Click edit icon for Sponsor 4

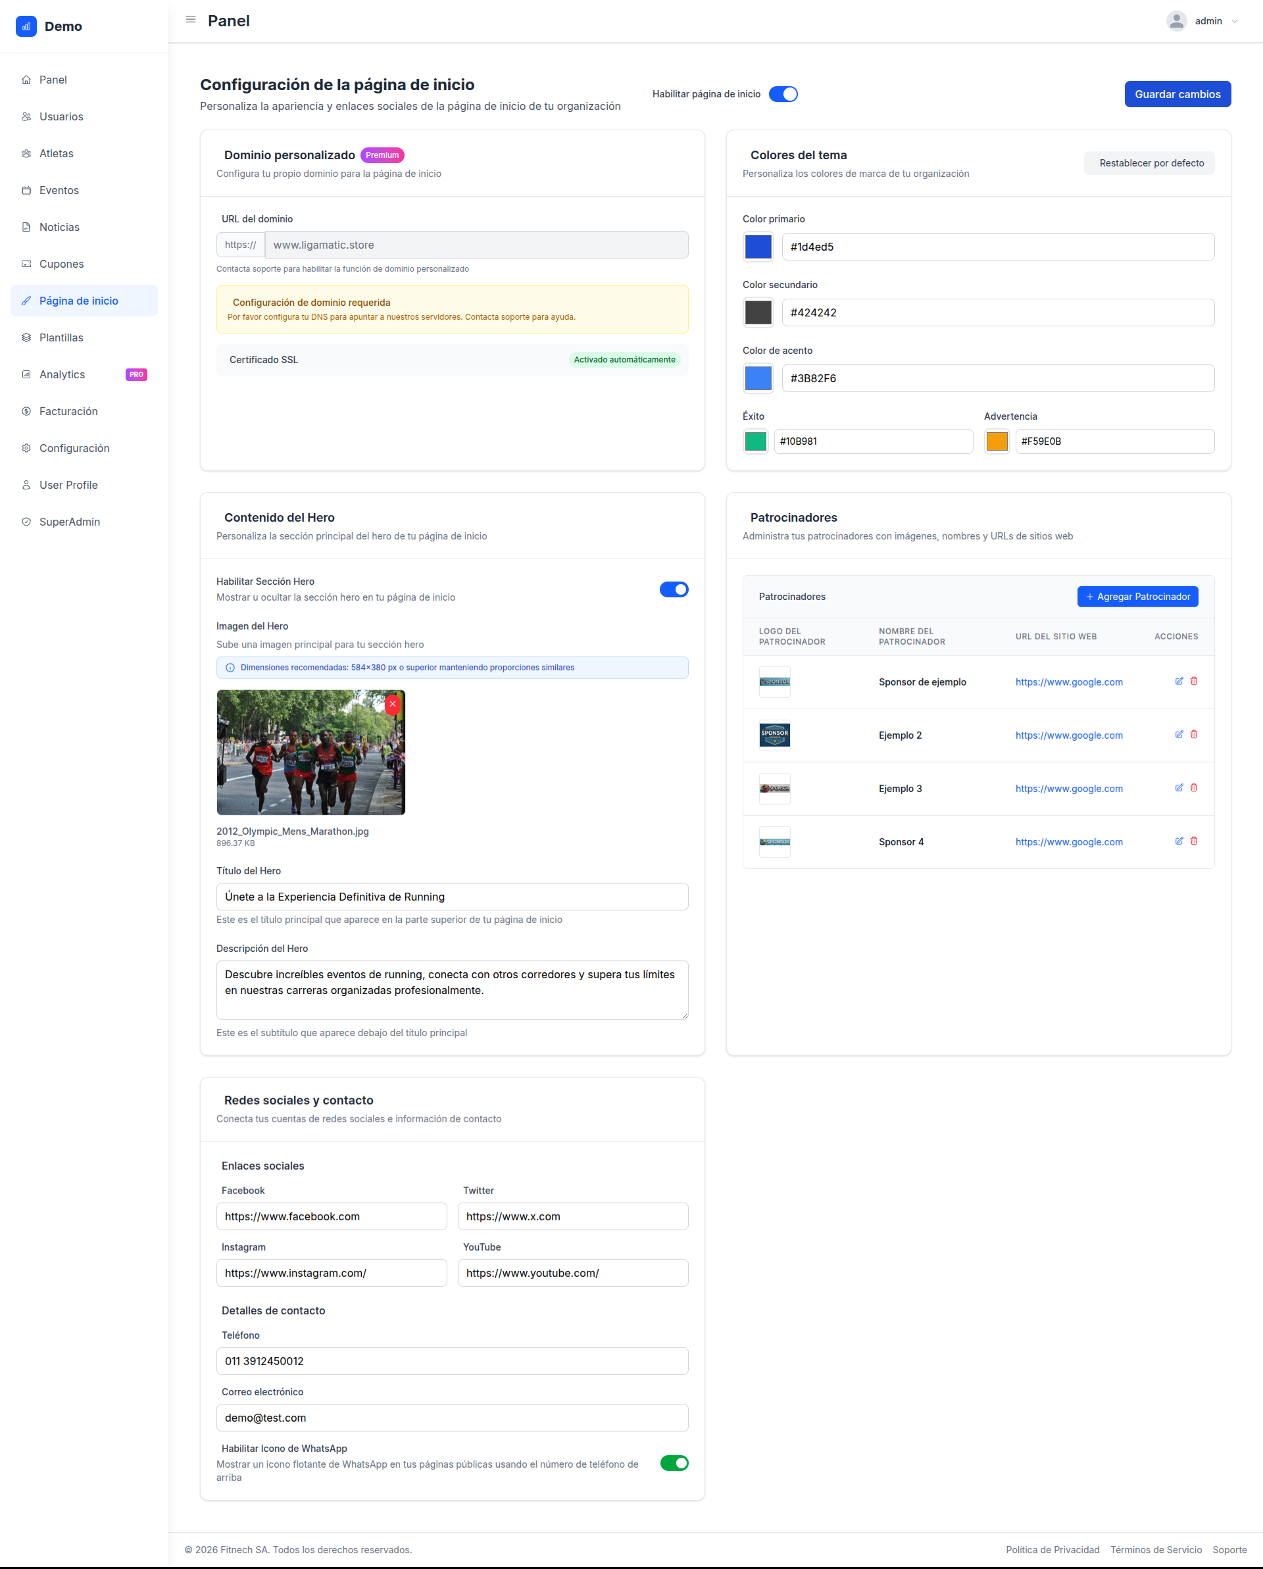pyautogui.click(x=1179, y=841)
